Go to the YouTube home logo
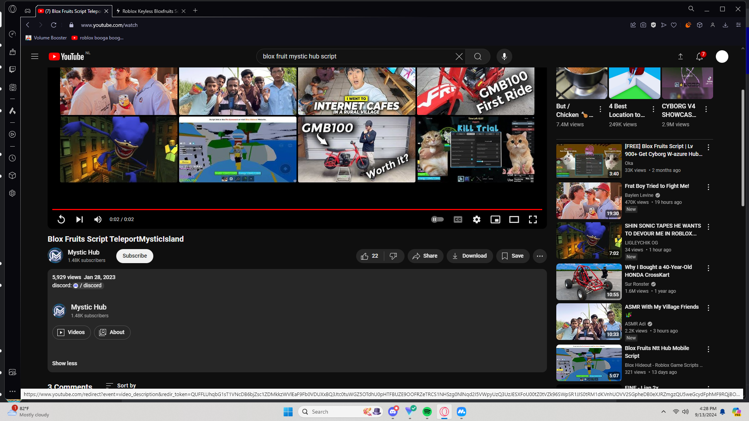749x421 pixels. 66,57
